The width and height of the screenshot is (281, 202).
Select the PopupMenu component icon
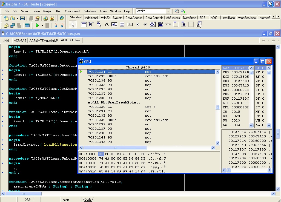click(99, 24)
